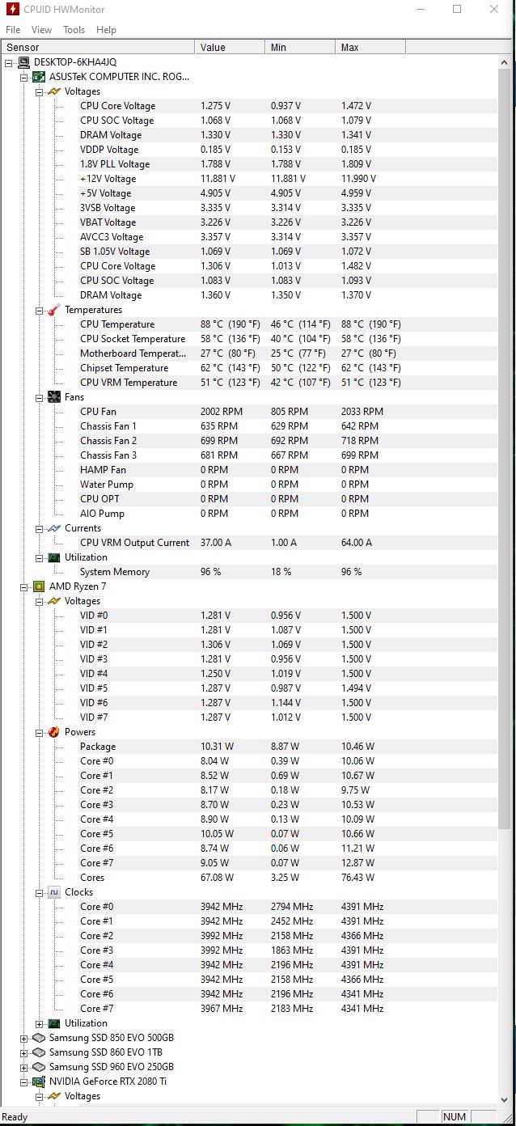The image size is (516, 1126).
Task: Select the Clocks category icon
Action: coord(54,892)
